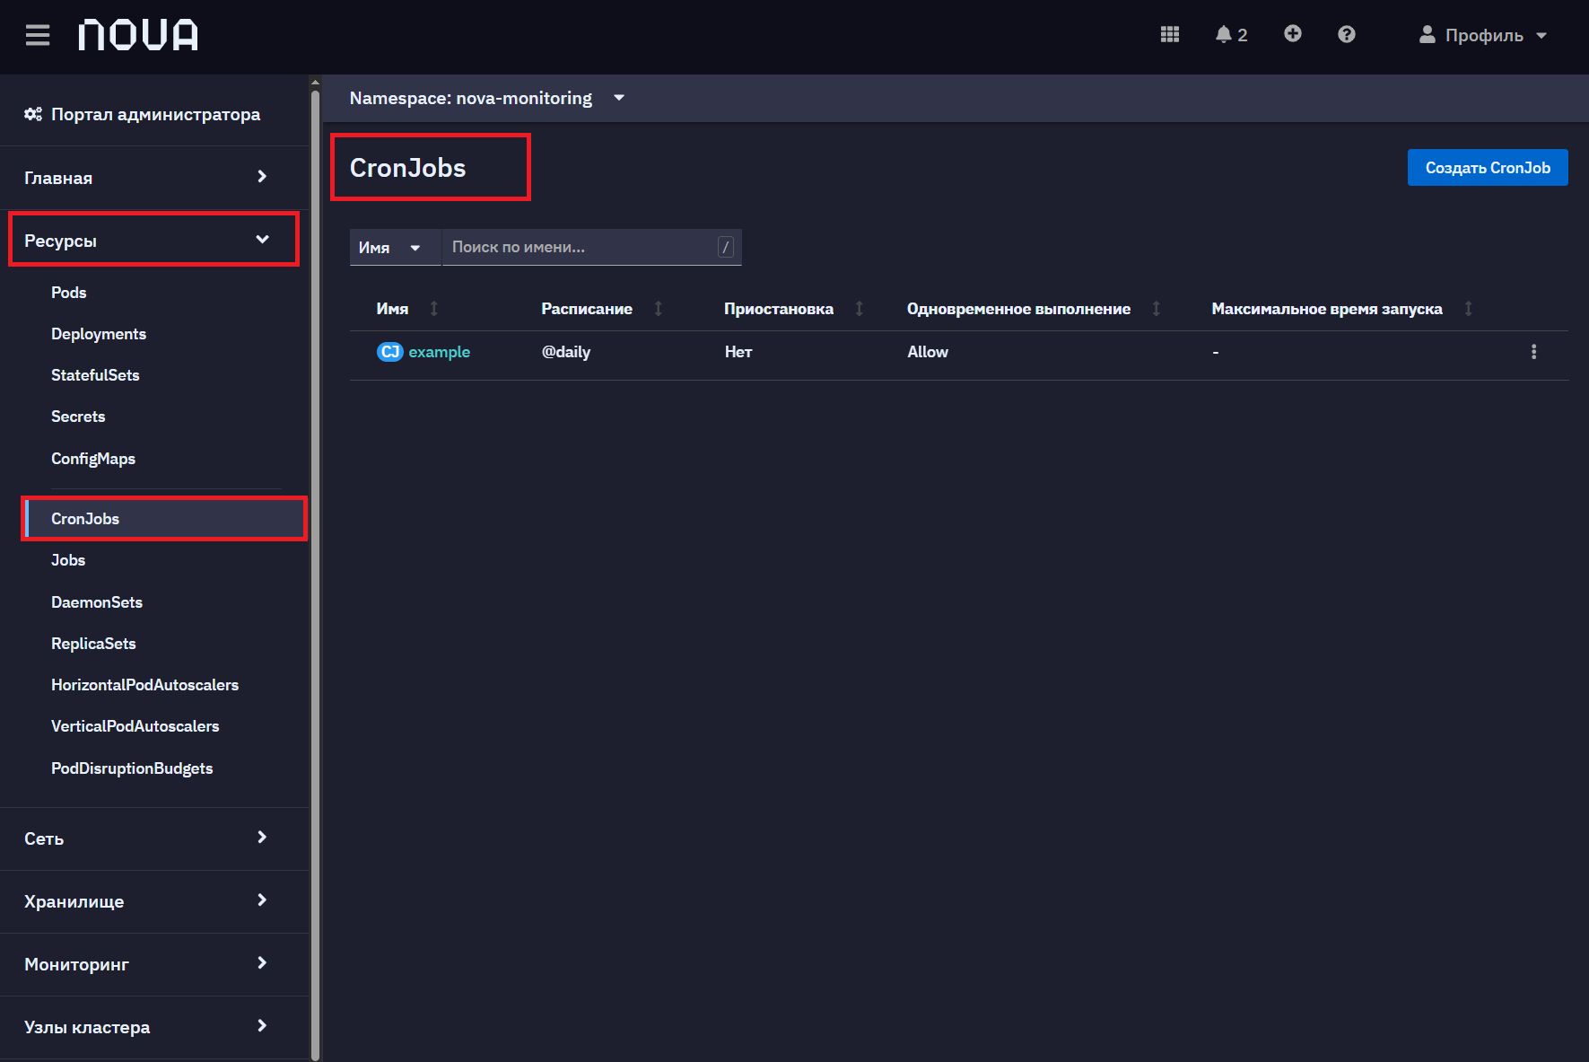Open the Профиль dropdown menu
Image resolution: width=1589 pixels, height=1062 pixels.
1483,35
